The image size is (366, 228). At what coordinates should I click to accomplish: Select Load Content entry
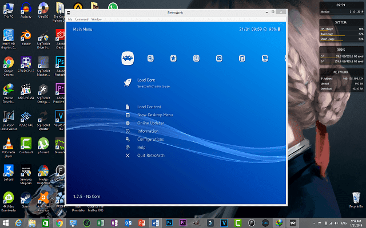tap(149, 107)
